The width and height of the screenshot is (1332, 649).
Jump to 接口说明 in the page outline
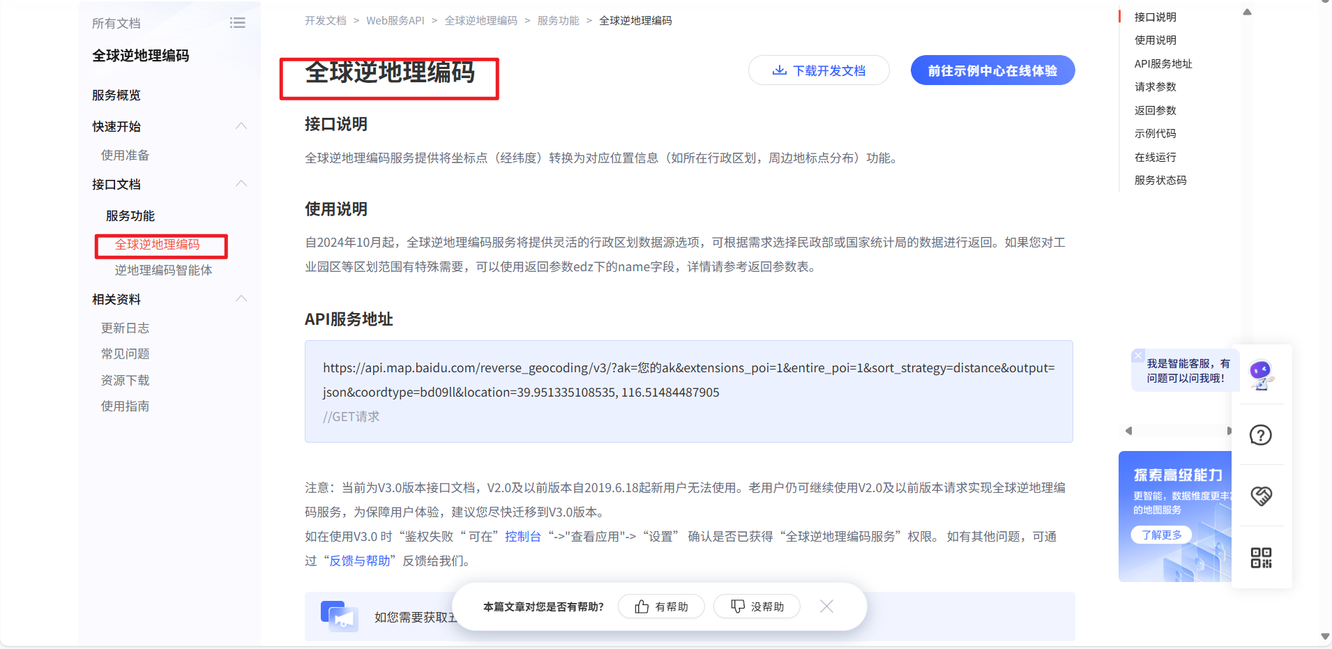1156,17
